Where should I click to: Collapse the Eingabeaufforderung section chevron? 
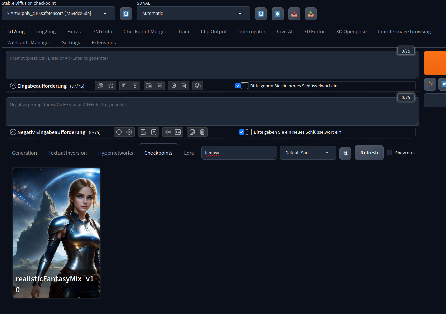tap(13, 85)
